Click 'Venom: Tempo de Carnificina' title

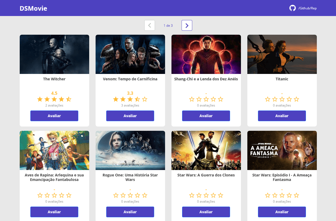(130, 79)
